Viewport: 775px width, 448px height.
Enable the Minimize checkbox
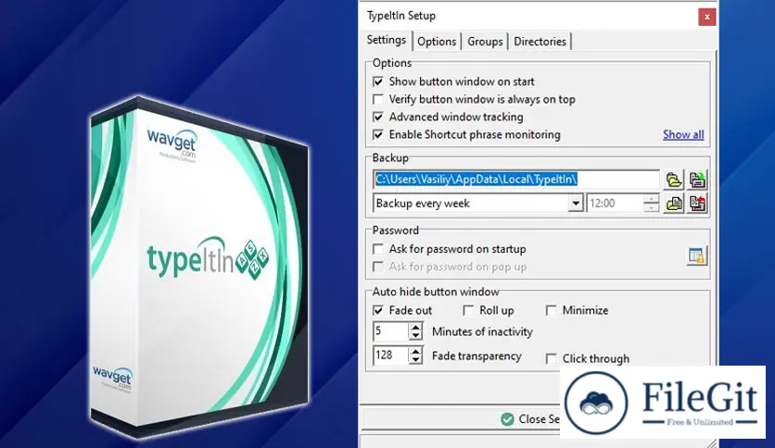point(551,310)
